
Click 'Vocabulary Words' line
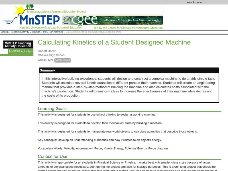point(103,148)
